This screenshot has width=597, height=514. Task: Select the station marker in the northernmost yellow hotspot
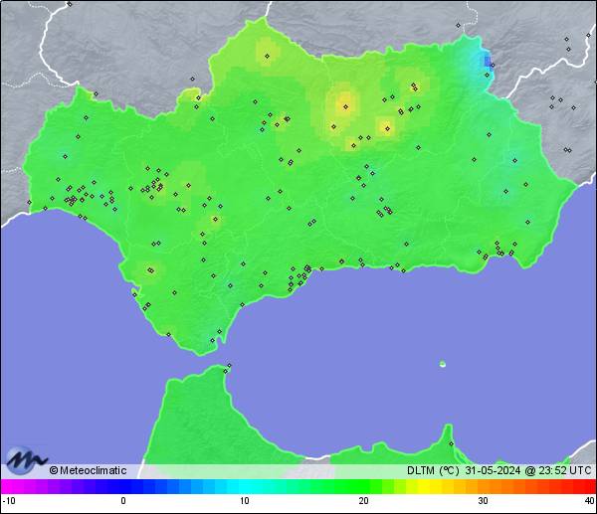point(267,56)
